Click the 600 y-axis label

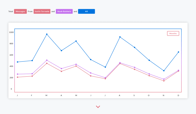pyautogui.click(x=11, y=55)
